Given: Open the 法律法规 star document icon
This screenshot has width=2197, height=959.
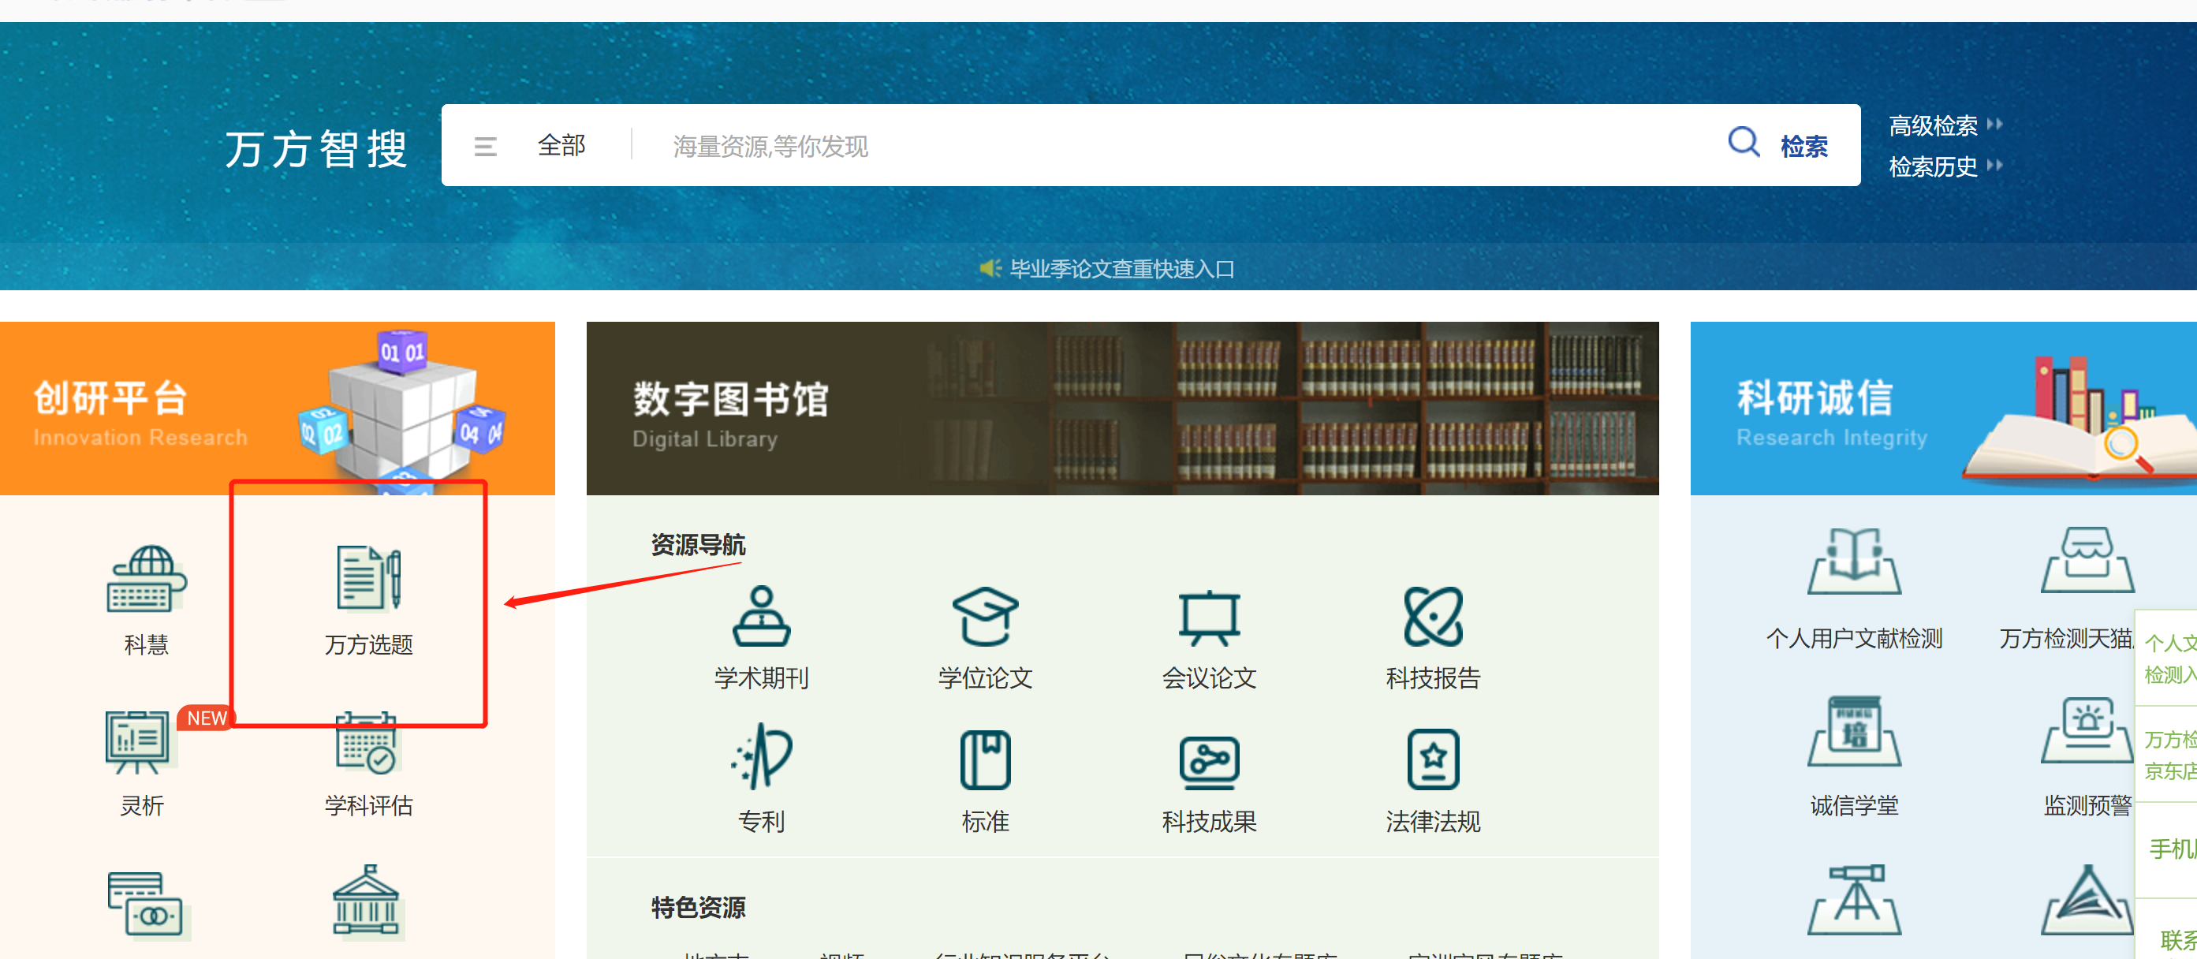Looking at the screenshot, I should point(1433,759).
